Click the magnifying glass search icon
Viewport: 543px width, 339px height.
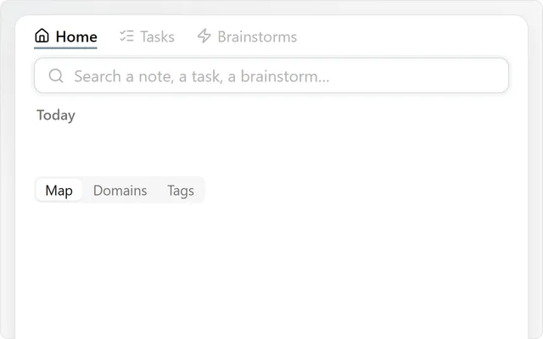[x=56, y=75]
